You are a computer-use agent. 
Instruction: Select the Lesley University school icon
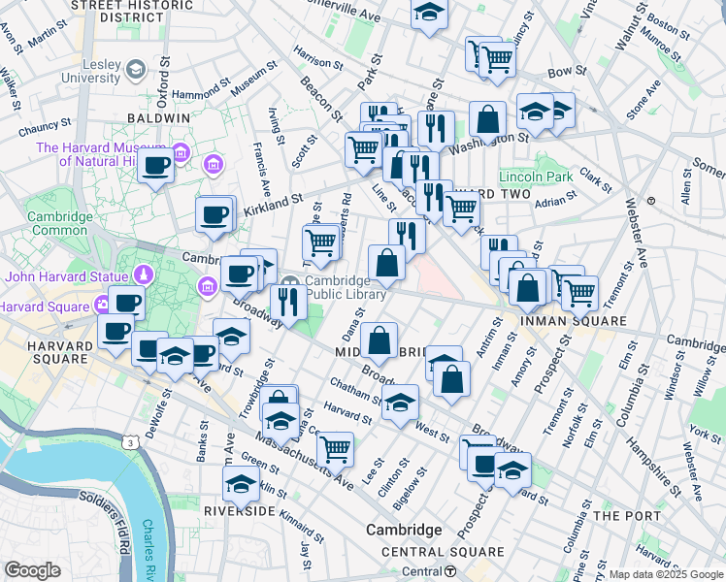click(x=135, y=69)
